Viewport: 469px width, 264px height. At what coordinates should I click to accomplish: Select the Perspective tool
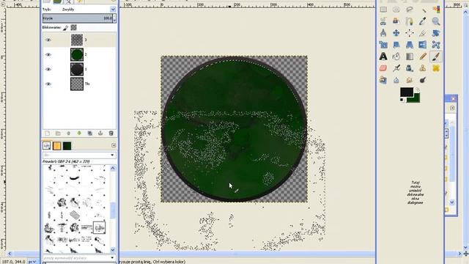pyautogui.click(x=410, y=45)
